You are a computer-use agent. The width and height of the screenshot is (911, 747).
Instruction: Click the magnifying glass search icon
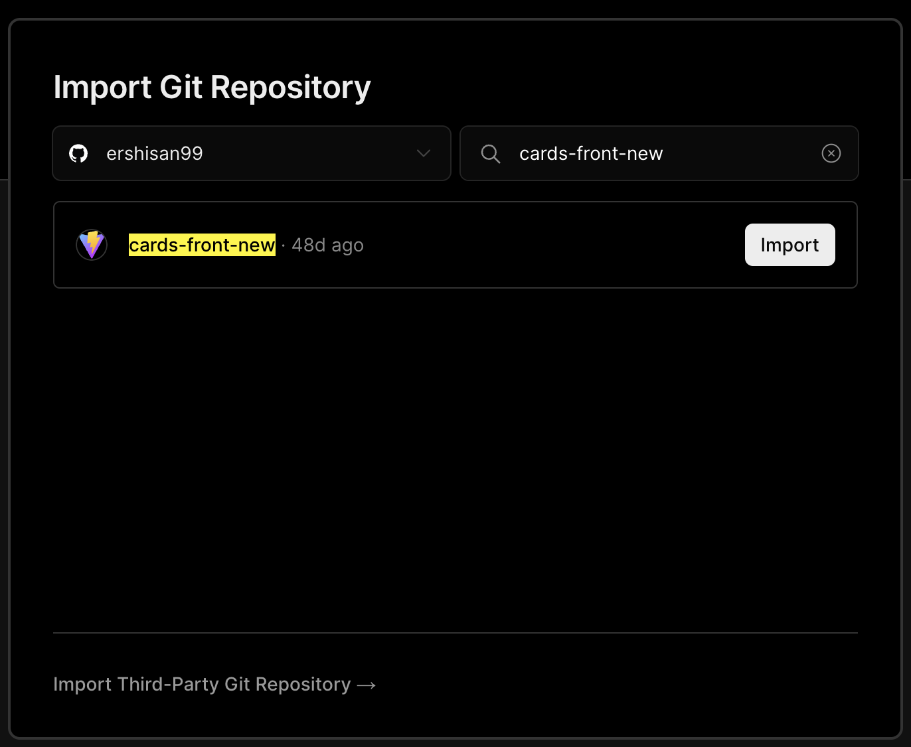491,154
